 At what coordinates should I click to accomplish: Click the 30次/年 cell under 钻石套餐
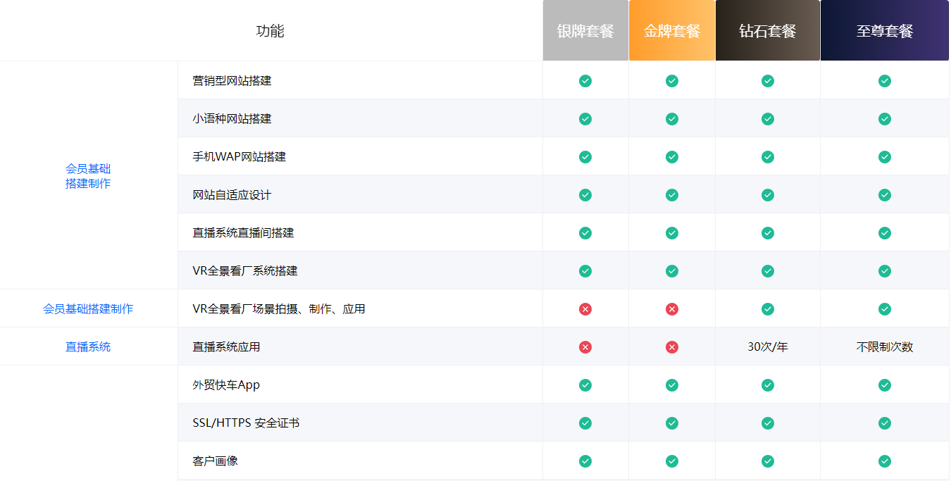768,347
